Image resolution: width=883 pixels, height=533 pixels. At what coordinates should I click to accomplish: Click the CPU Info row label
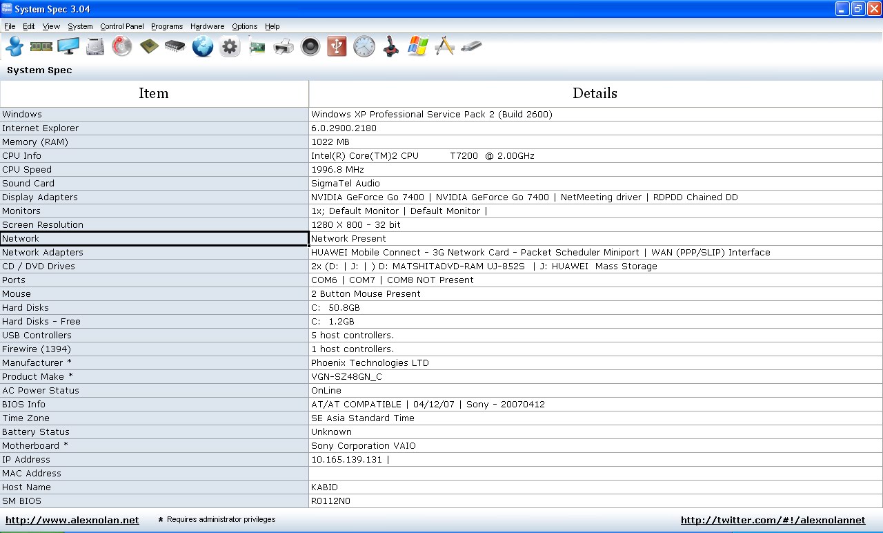coord(22,156)
